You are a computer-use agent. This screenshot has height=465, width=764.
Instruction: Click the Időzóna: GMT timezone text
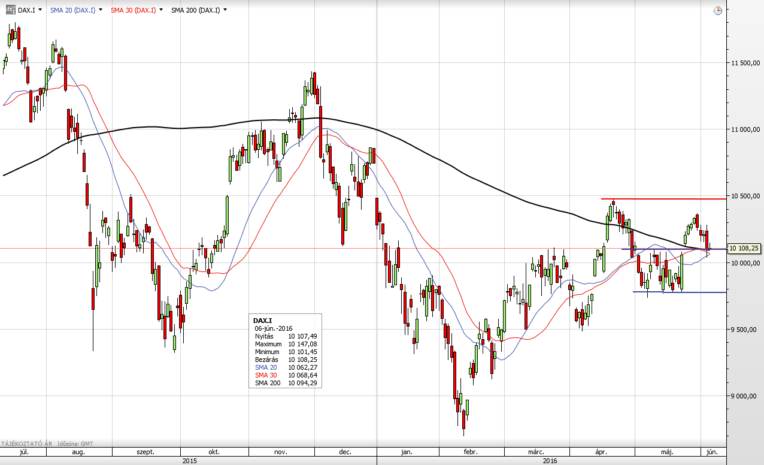(75, 443)
